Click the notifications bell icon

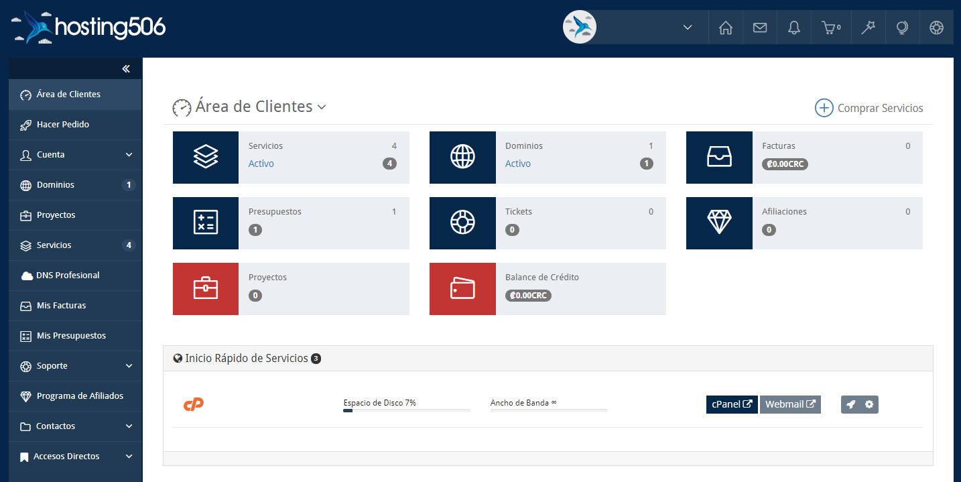pos(794,27)
